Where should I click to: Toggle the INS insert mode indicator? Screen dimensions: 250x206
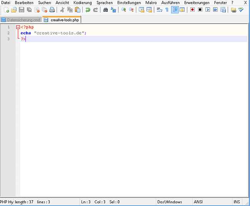pyautogui.click(x=237, y=202)
